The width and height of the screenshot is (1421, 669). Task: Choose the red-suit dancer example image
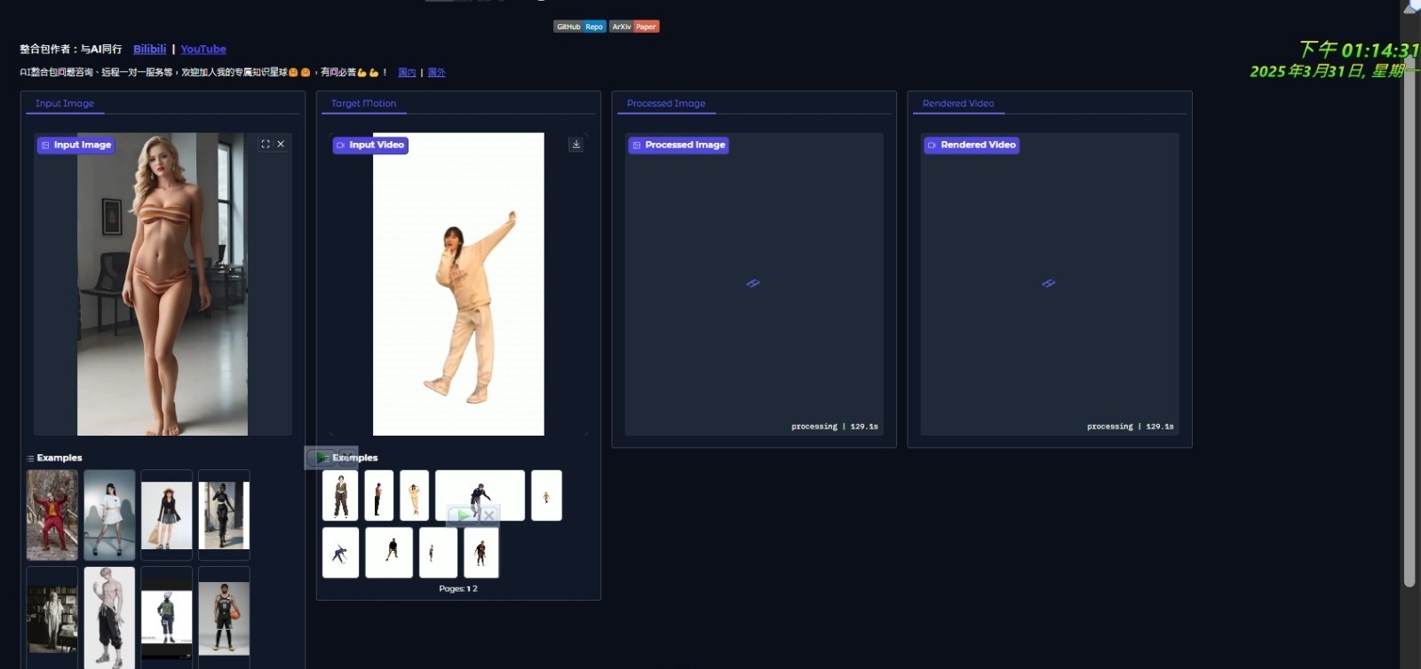[52, 515]
